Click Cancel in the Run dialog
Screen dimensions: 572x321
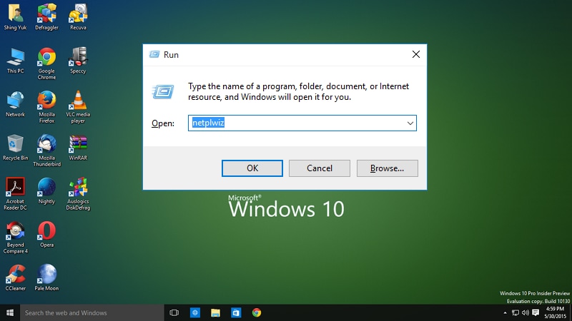(x=320, y=168)
